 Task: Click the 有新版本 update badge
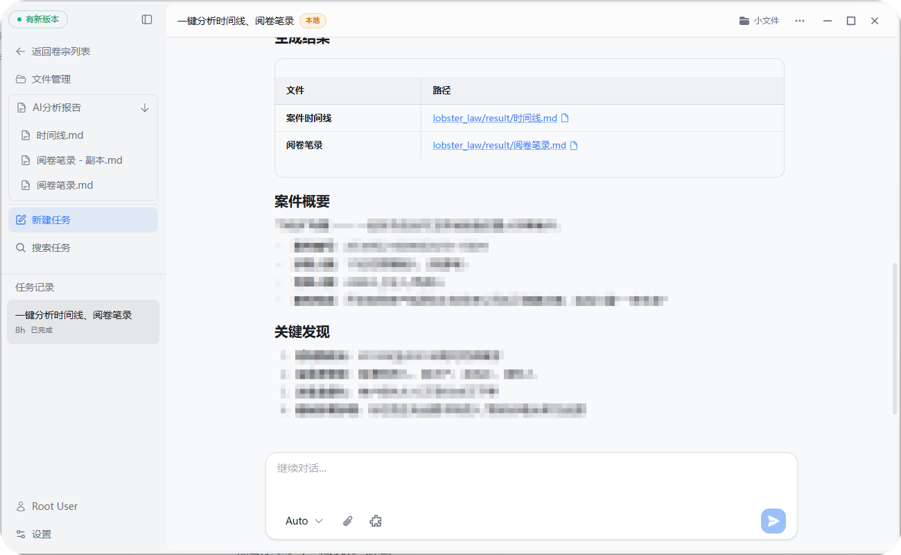coord(38,19)
